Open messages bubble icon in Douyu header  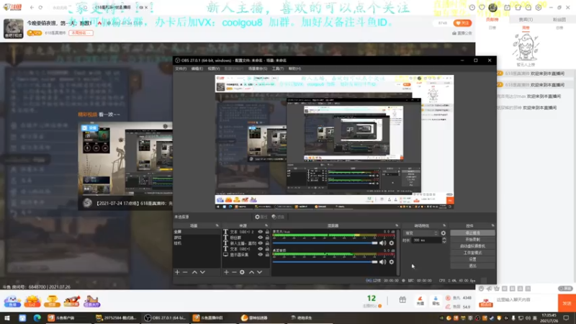pyautogui.click(x=528, y=7)
